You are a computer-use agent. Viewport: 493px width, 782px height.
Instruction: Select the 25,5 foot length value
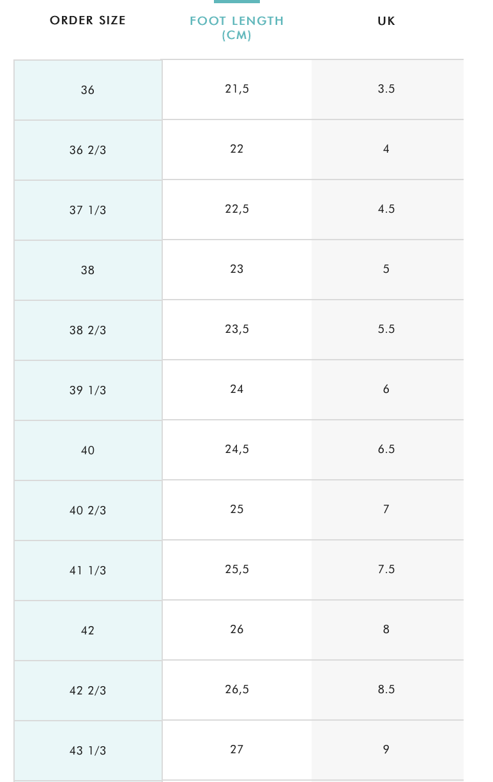237,569
